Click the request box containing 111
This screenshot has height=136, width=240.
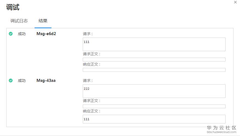[x=154, y=44]
